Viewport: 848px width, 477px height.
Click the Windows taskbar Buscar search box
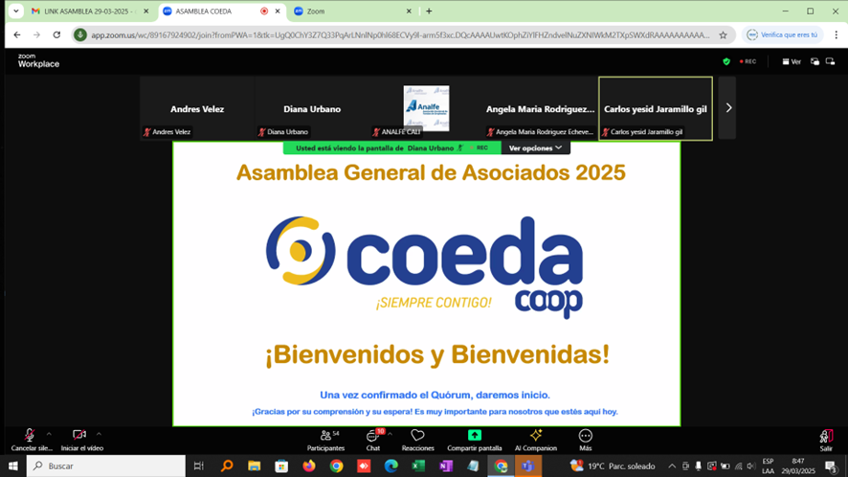click(x=105, y=466)
